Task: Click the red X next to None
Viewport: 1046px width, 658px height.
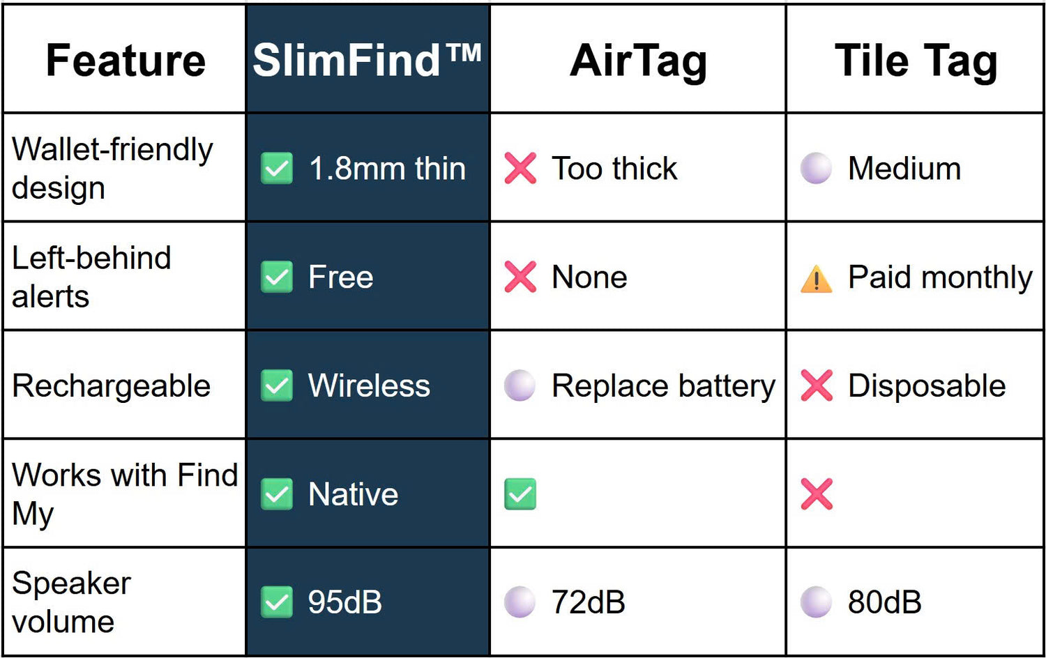Action: pyautogui.click(x=520, y=277)
